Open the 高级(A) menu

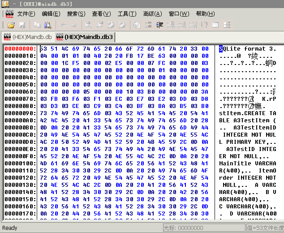152,14
